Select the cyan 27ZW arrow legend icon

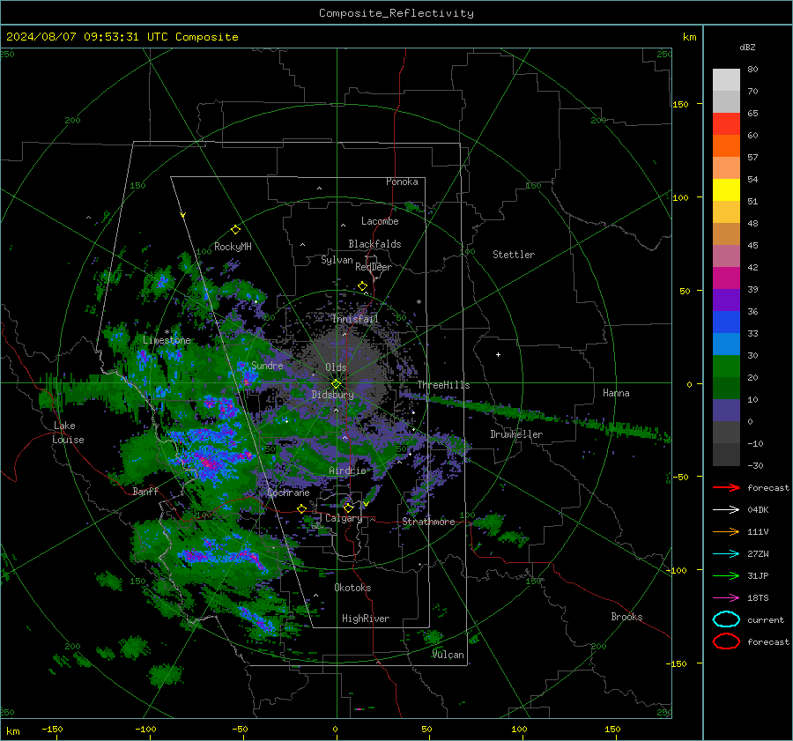(x=726, y=554)
